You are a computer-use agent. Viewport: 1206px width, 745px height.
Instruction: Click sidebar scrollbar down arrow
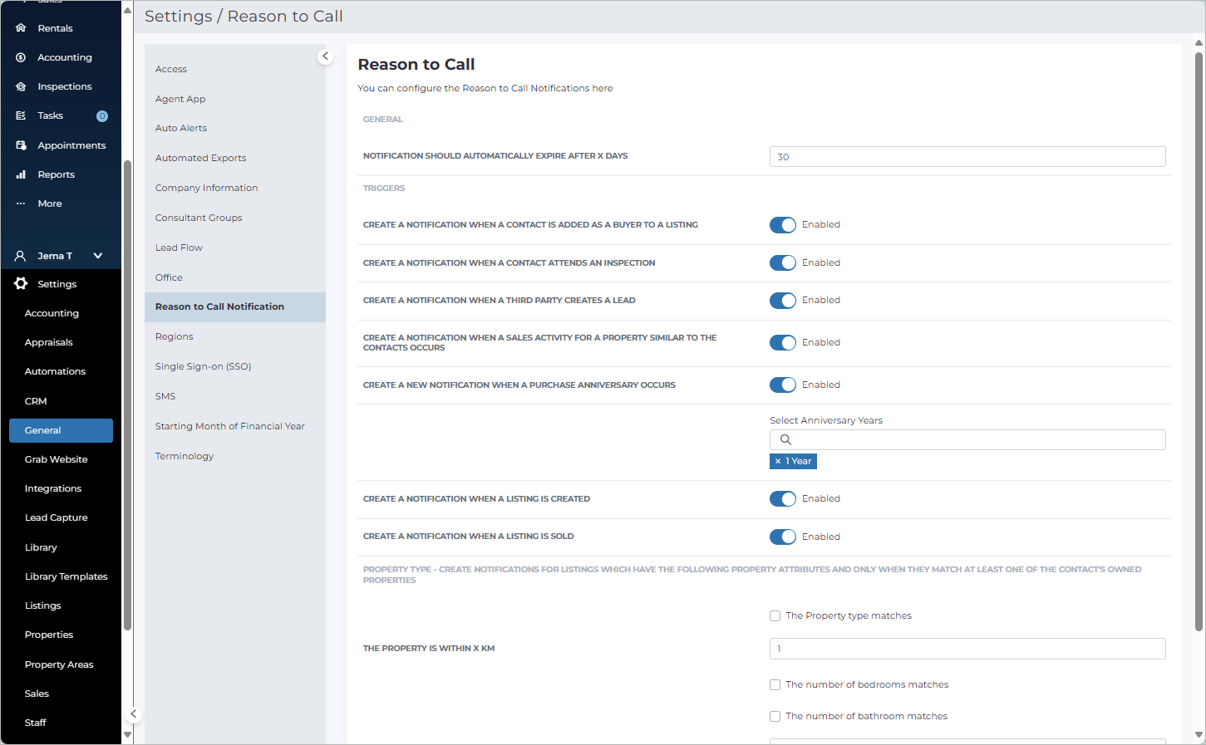(x=127, y=735)
